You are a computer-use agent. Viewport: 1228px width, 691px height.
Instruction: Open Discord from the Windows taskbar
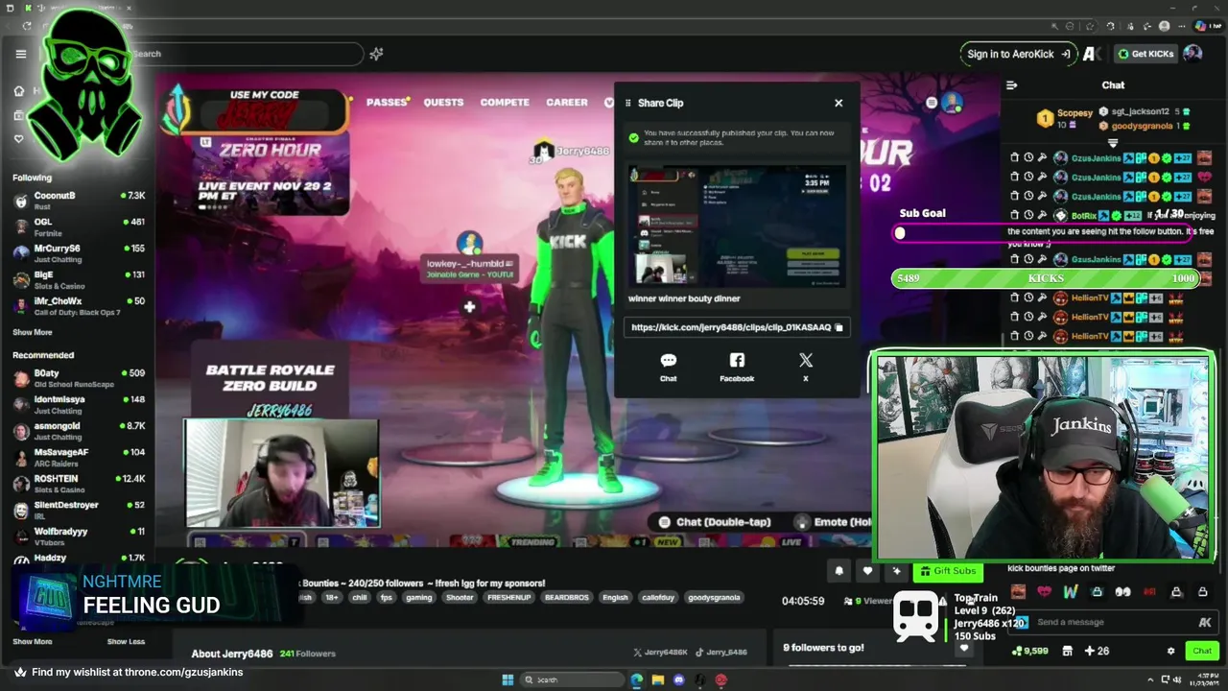click(679, 680)
